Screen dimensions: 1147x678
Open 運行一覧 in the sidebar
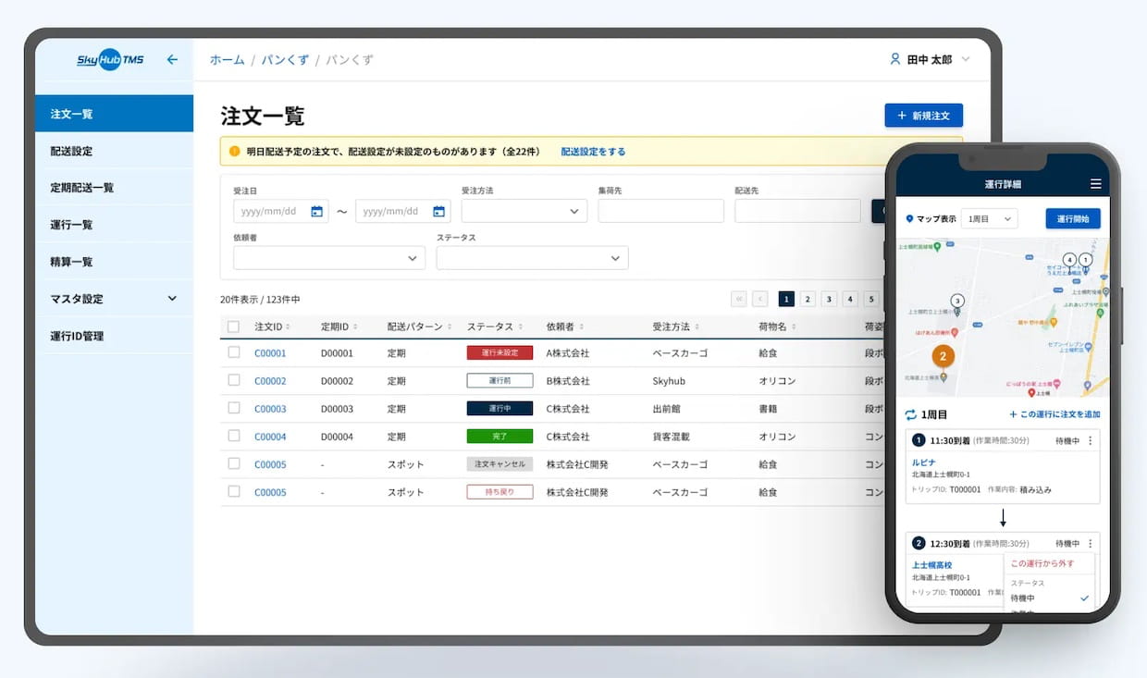(x=114, y=225)
